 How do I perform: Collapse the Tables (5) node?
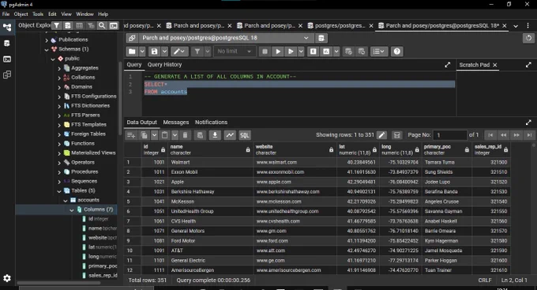pyautogui.click(x=59, y=191)
